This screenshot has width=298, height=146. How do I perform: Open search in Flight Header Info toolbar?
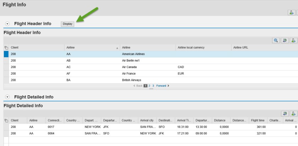[x=276, y=41]
